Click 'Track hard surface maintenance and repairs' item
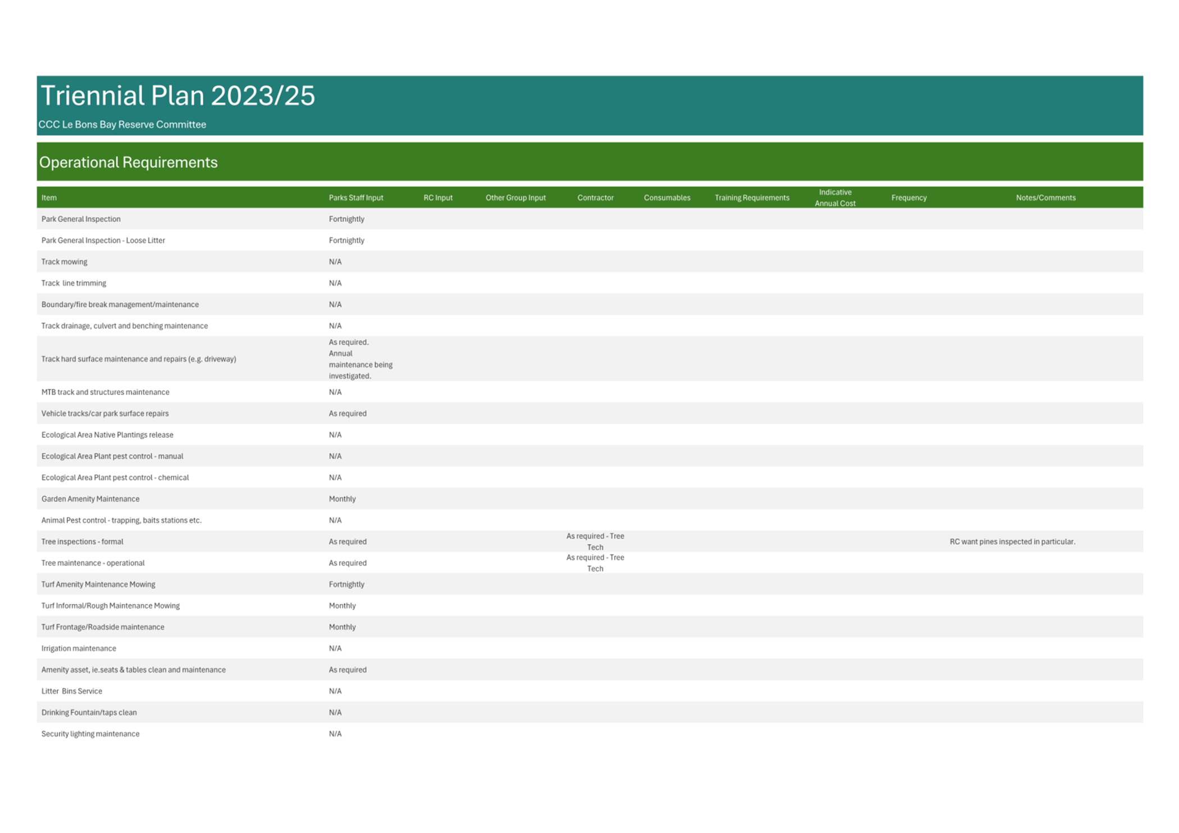 [138, 359]
